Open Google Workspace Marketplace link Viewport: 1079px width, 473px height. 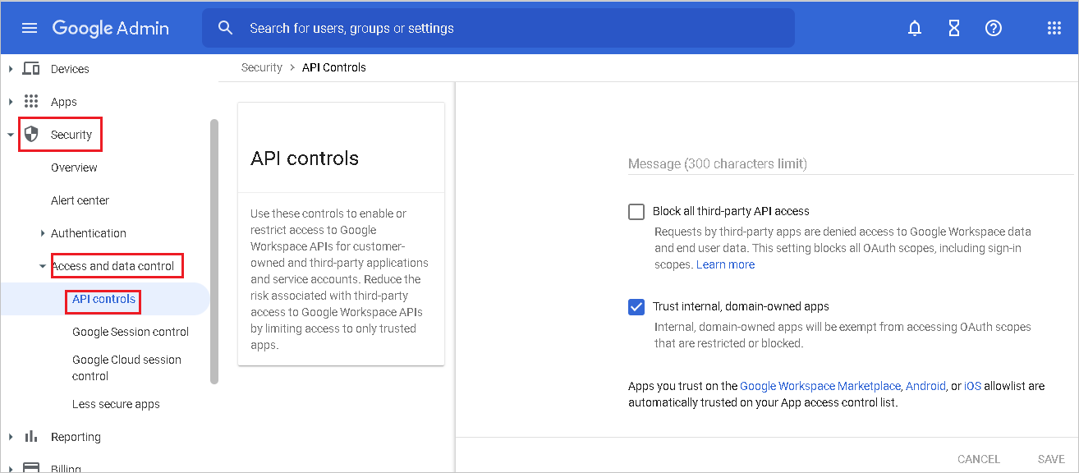[x=820, y=386]
